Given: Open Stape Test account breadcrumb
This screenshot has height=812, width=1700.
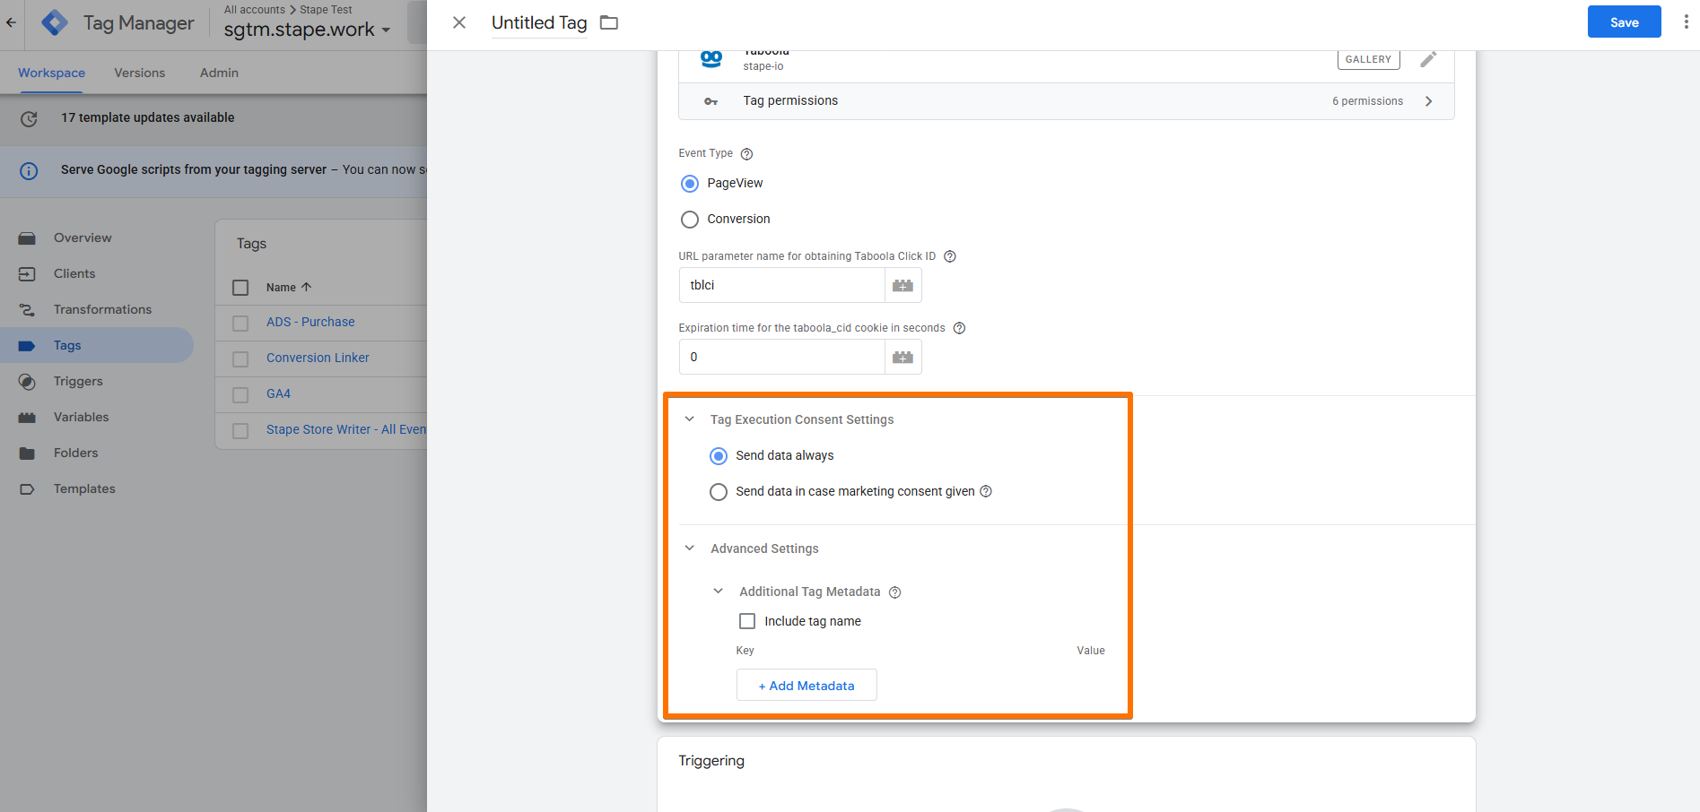Looking at the screenshot, I should click(x=326, y=10).
